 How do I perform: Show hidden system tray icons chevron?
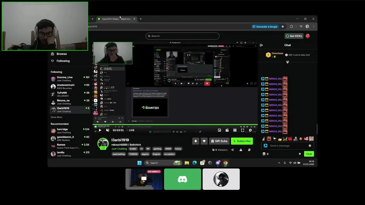(x=279, y=163)
